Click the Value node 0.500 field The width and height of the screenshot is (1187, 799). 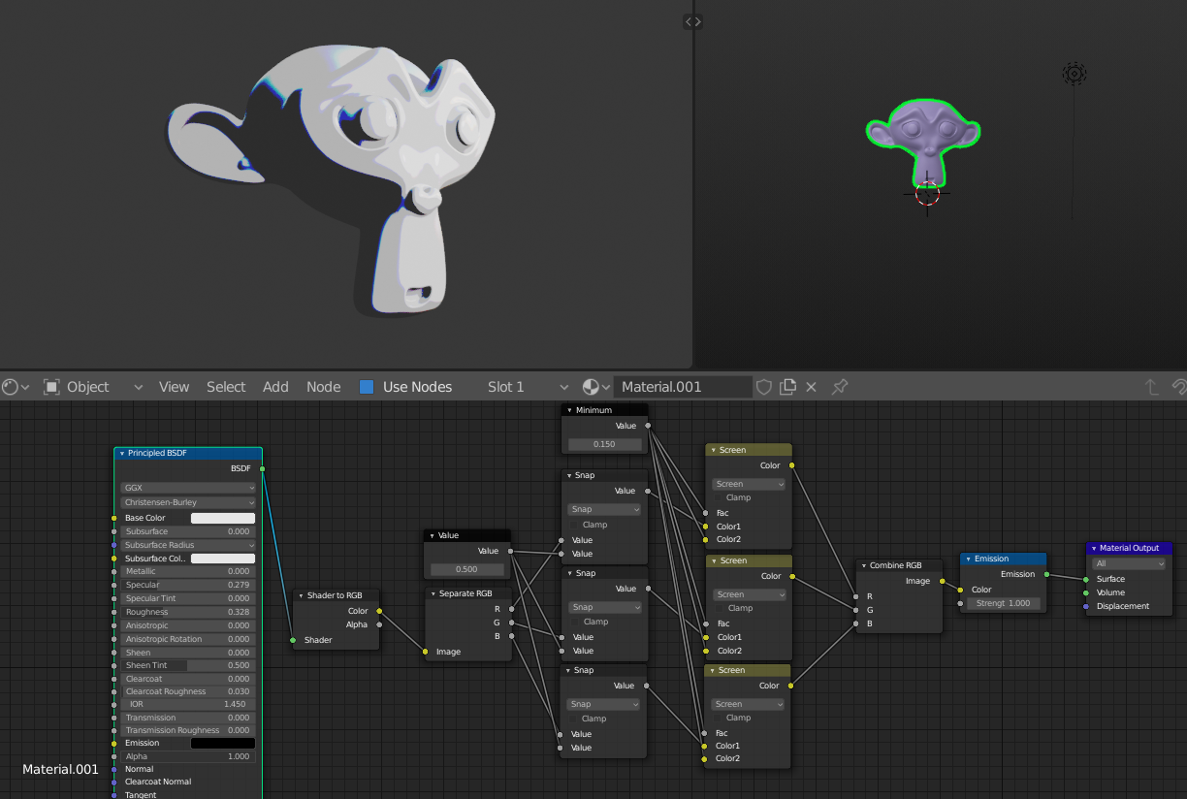[x=466, y=569]
